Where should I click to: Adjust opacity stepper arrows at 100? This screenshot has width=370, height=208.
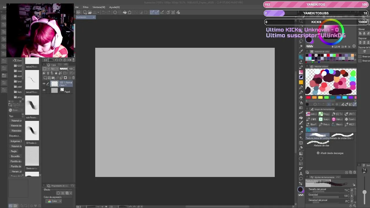349,196
